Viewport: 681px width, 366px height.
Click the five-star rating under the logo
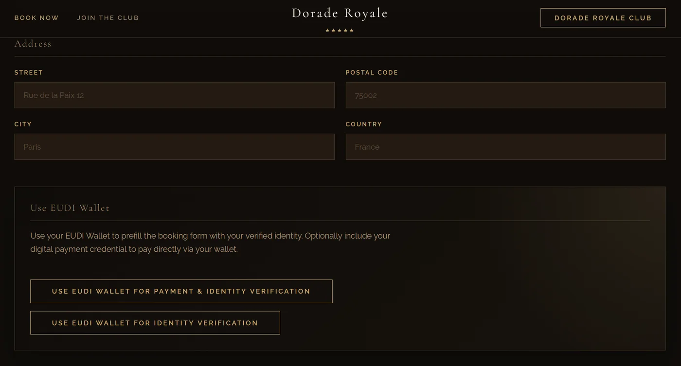pos(340,31)
